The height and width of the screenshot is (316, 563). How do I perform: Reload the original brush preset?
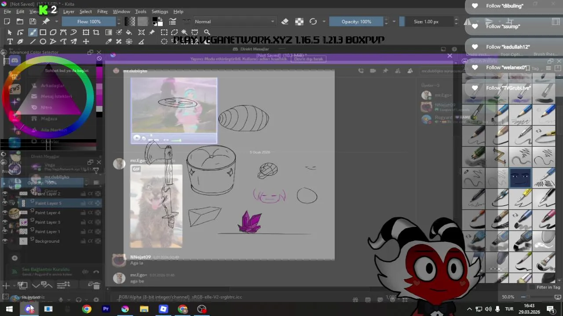tap(313, 22)
